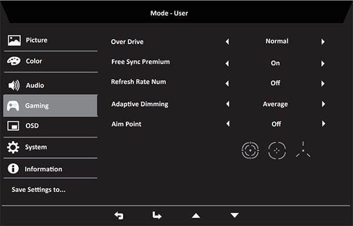Screen dimensions: 353x226
Task: Click the On value of Free Sync Premium
Action: (x=275, y=63)
